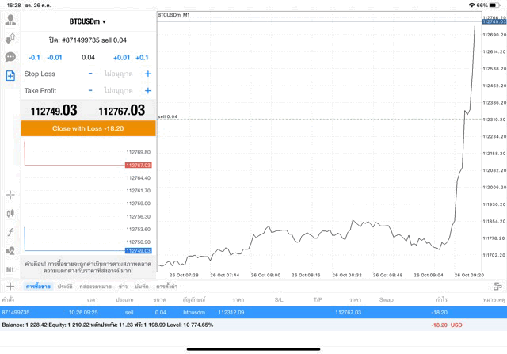Increase the Stop Loss with plus
Image resolution: width=507 pixels, height=354 pixels.
click(147, 74)
